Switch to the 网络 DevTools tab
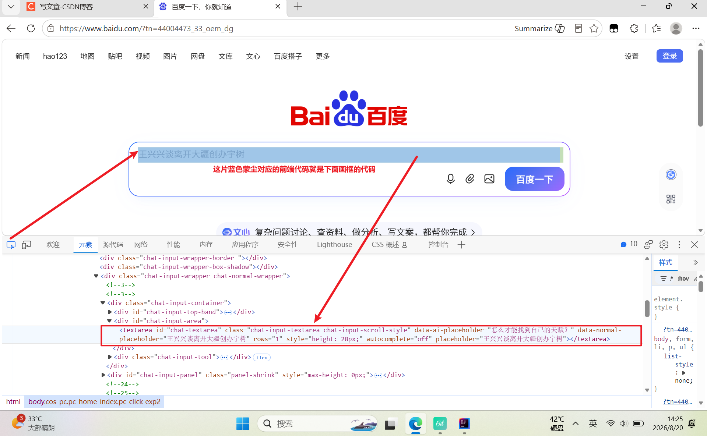 click(x=141, y=245)
